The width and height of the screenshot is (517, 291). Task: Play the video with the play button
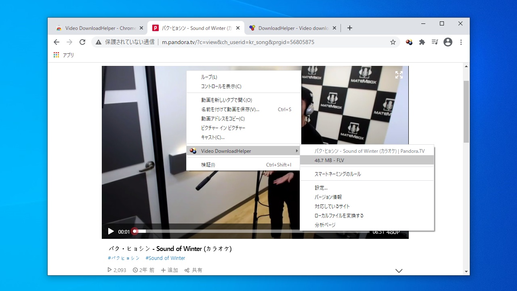tap(111, 232)
